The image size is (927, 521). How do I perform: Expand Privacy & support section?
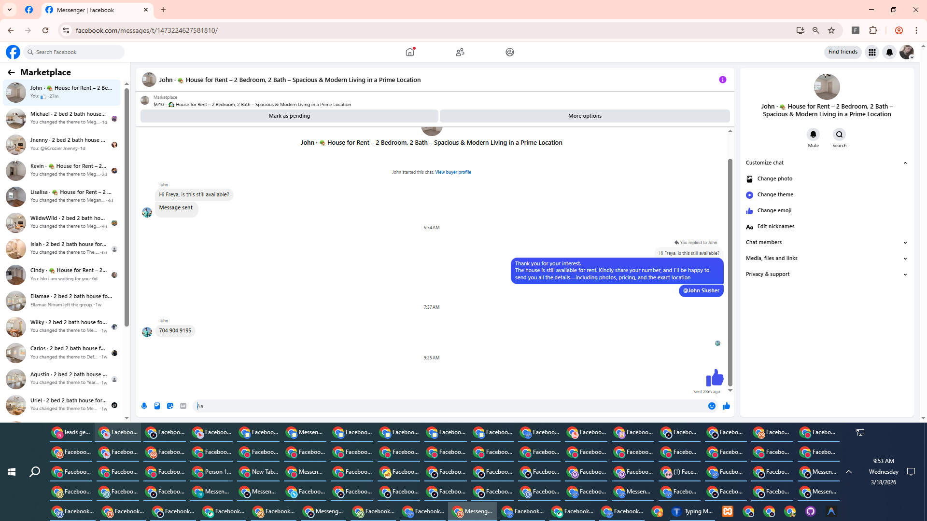click(x=905, y=274)
